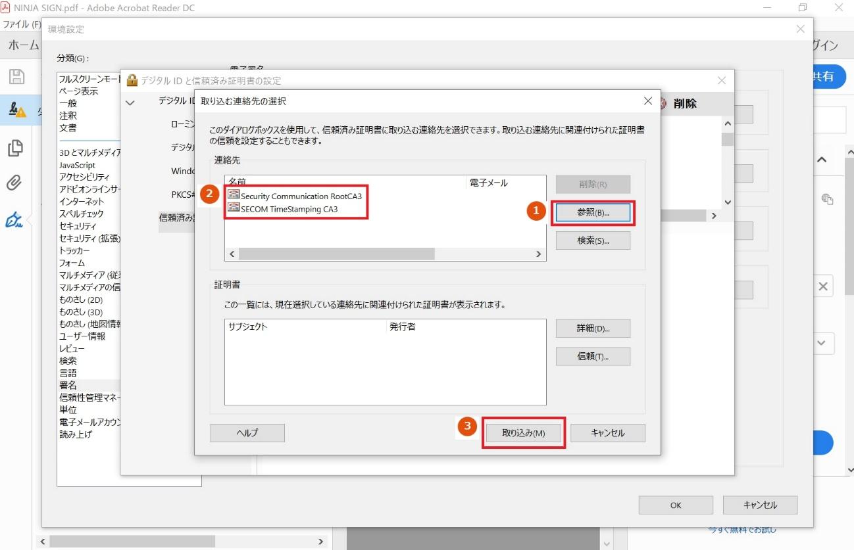The width and height of the screenshot is (854, 550).
Task: Select ページ表示 category in preferences
Action: pyautogui.click(x=78, y=91)
